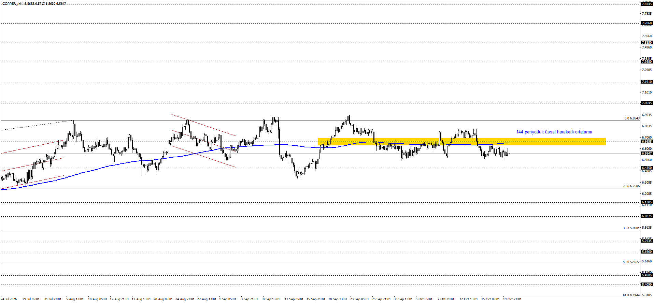This screenshot has width=654, height=303.
Task: Click the 7.7935 price scale value
Action: tap(647, 14)
